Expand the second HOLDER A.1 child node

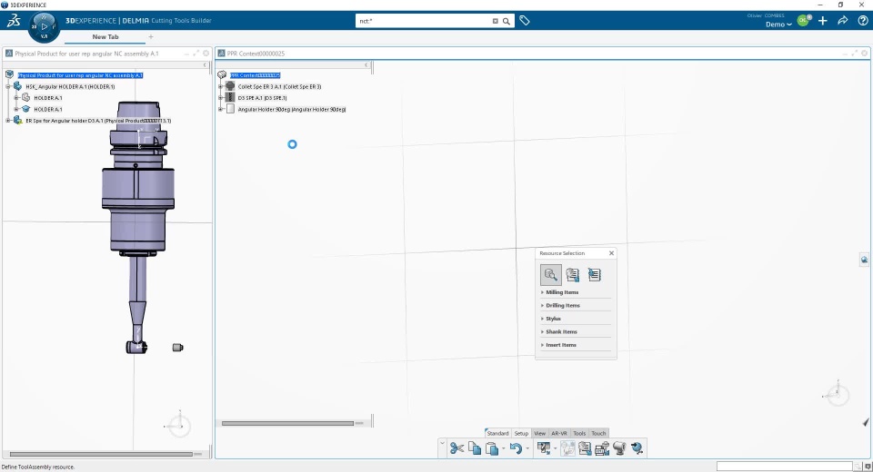(x=16, y=109)
